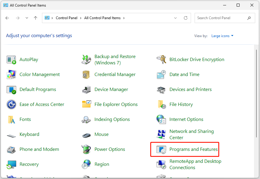Viewport: 260px width, 179px height.
Task: Open the Ease of Access Center icon
Action: point(11,104)
